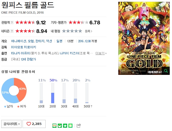This screenshot has height=131, width=172.
Task: Open the 애니메이션 genre link
Action: (x=19, y=41)
